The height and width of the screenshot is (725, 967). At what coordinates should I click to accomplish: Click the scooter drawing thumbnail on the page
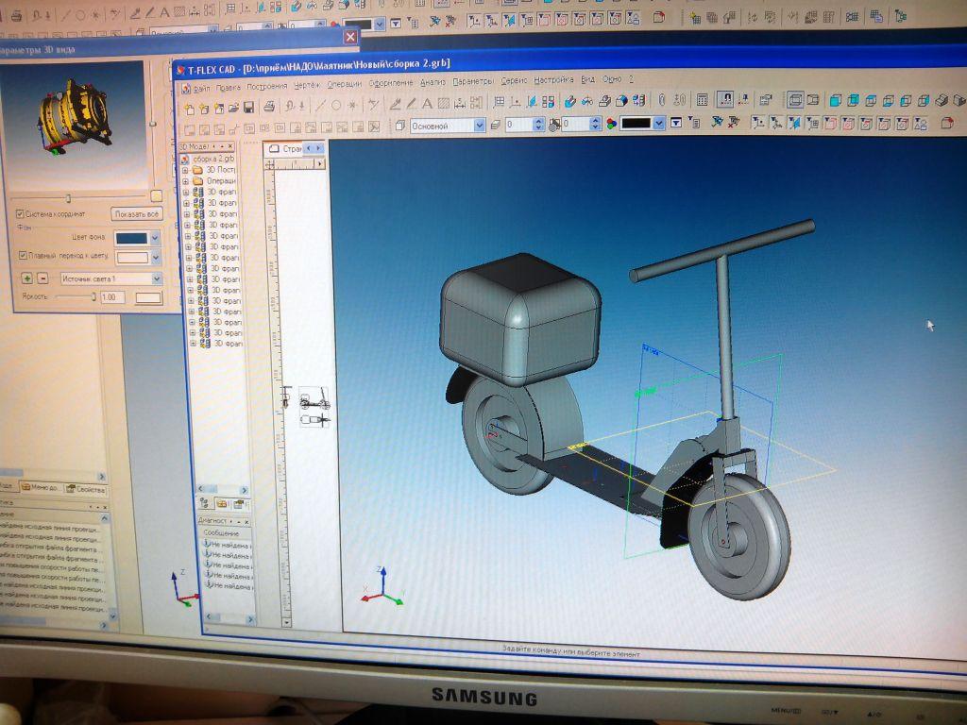point(314,407)
